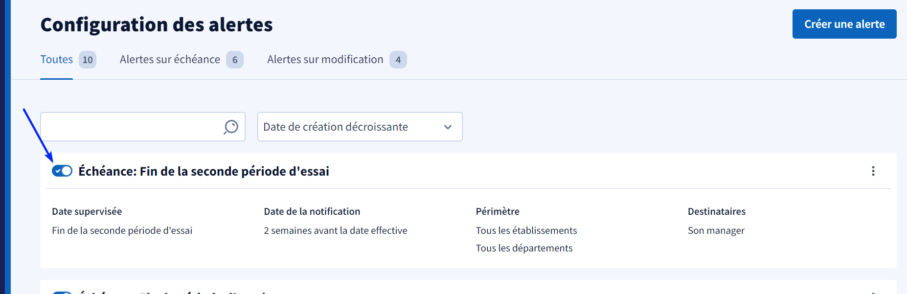Screen dimensions: 907x294
Task: Switch to Alertes sur échéance tab
Action: coord(170,60)
